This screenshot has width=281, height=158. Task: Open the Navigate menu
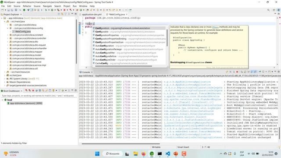tap(47, 6)
